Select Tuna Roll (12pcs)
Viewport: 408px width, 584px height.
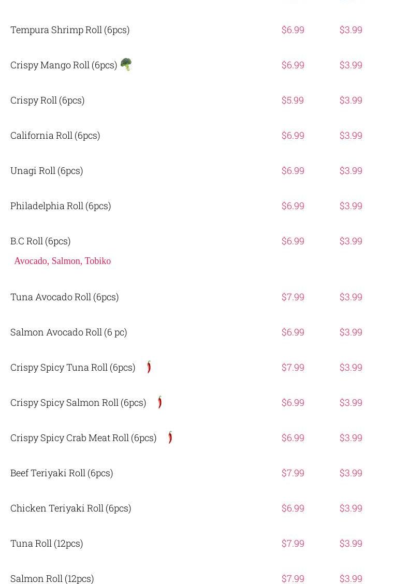pyautogui.click(x=47, y=544)
